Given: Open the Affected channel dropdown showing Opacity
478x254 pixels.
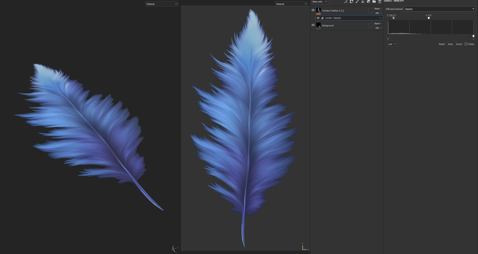Looking at the screenshot, I should (x=439, y=9).
